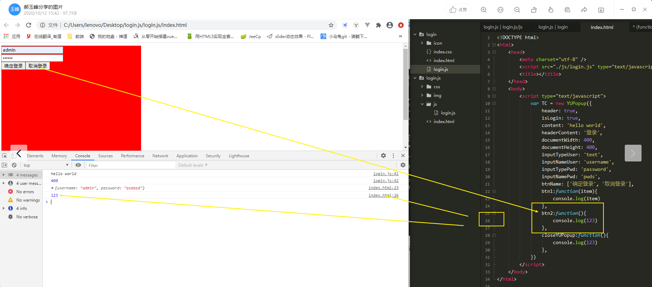
Task: Open DevTools more options menu
Action: (393, 156)
